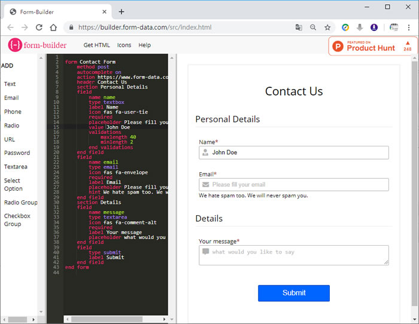Viewport: 419px width, 324px height.
Task: Add a Radio Group field
Action: tap(20, 203)
